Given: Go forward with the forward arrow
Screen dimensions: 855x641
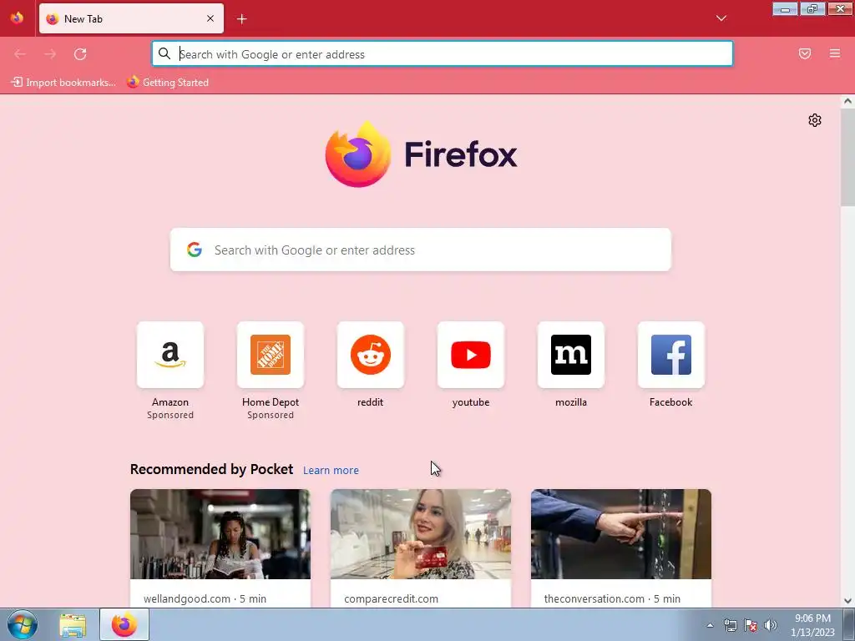Looking at the screenshot, I should (x=50, y=54).
